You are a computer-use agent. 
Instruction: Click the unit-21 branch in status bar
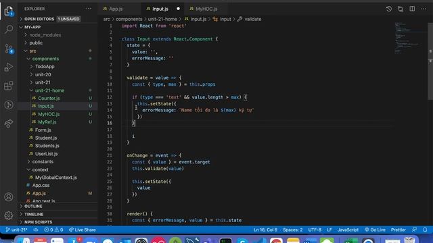(x=16, y=230)
